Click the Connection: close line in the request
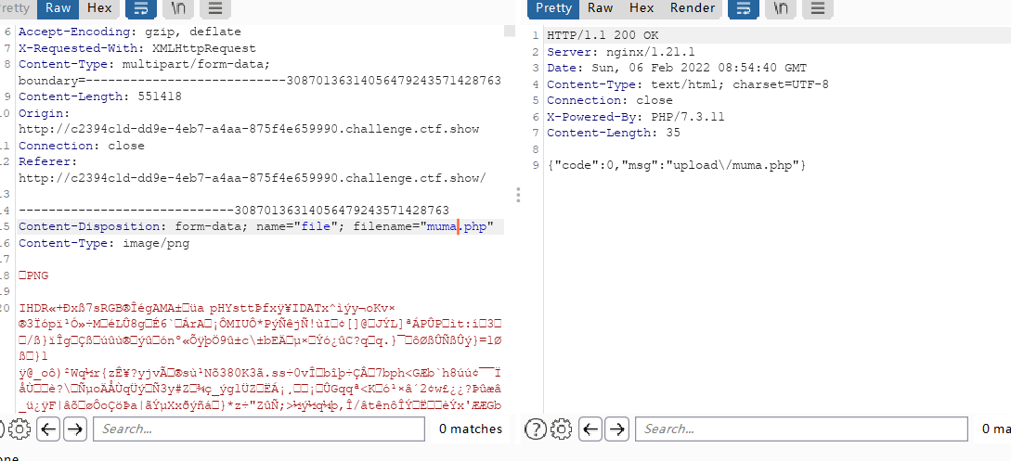This screenshot has height=461, width=1011. tap(82, 146)
